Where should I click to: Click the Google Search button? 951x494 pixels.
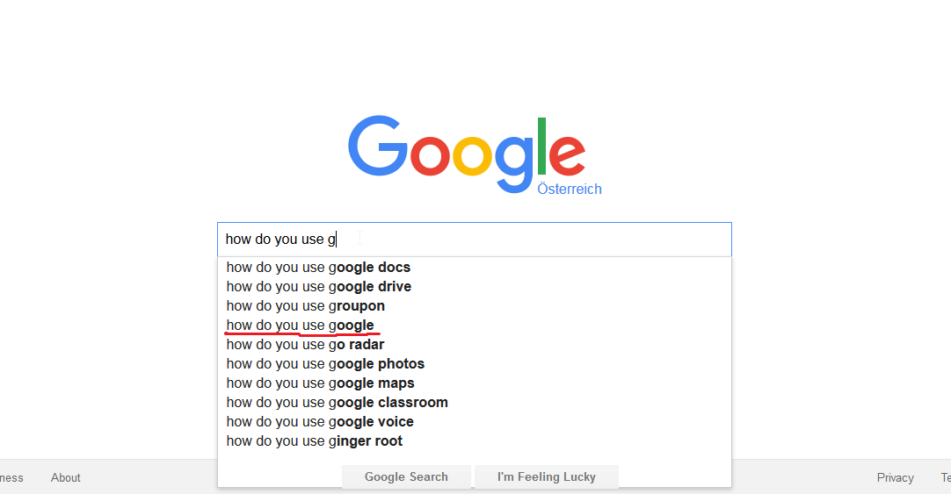(x=406, y=476)
